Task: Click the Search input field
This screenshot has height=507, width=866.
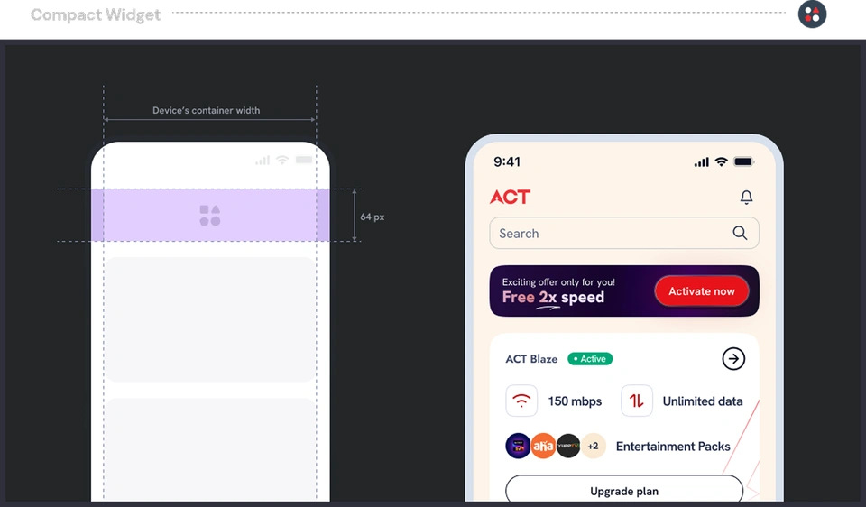Action: [624, 233]
